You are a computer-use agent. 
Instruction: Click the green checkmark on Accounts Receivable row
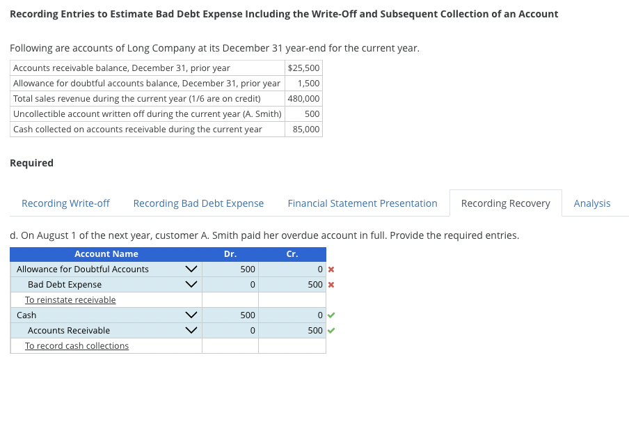[331, 330]
